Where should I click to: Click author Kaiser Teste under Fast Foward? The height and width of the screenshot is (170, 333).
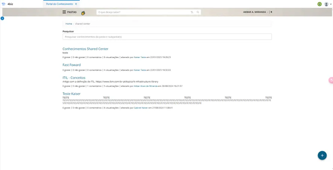point(140,70)
